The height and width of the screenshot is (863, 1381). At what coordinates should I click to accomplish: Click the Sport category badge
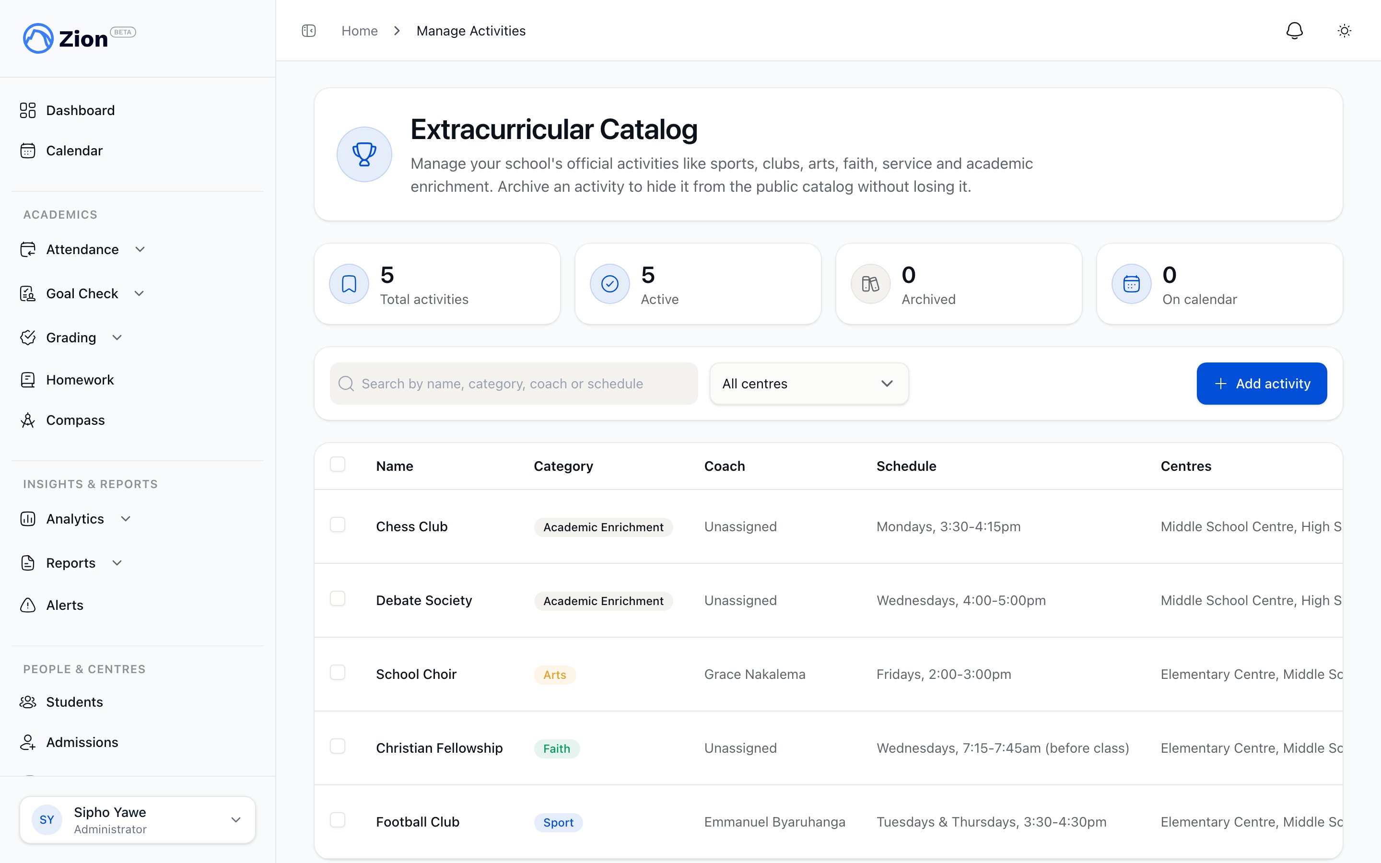pos(558,822)
